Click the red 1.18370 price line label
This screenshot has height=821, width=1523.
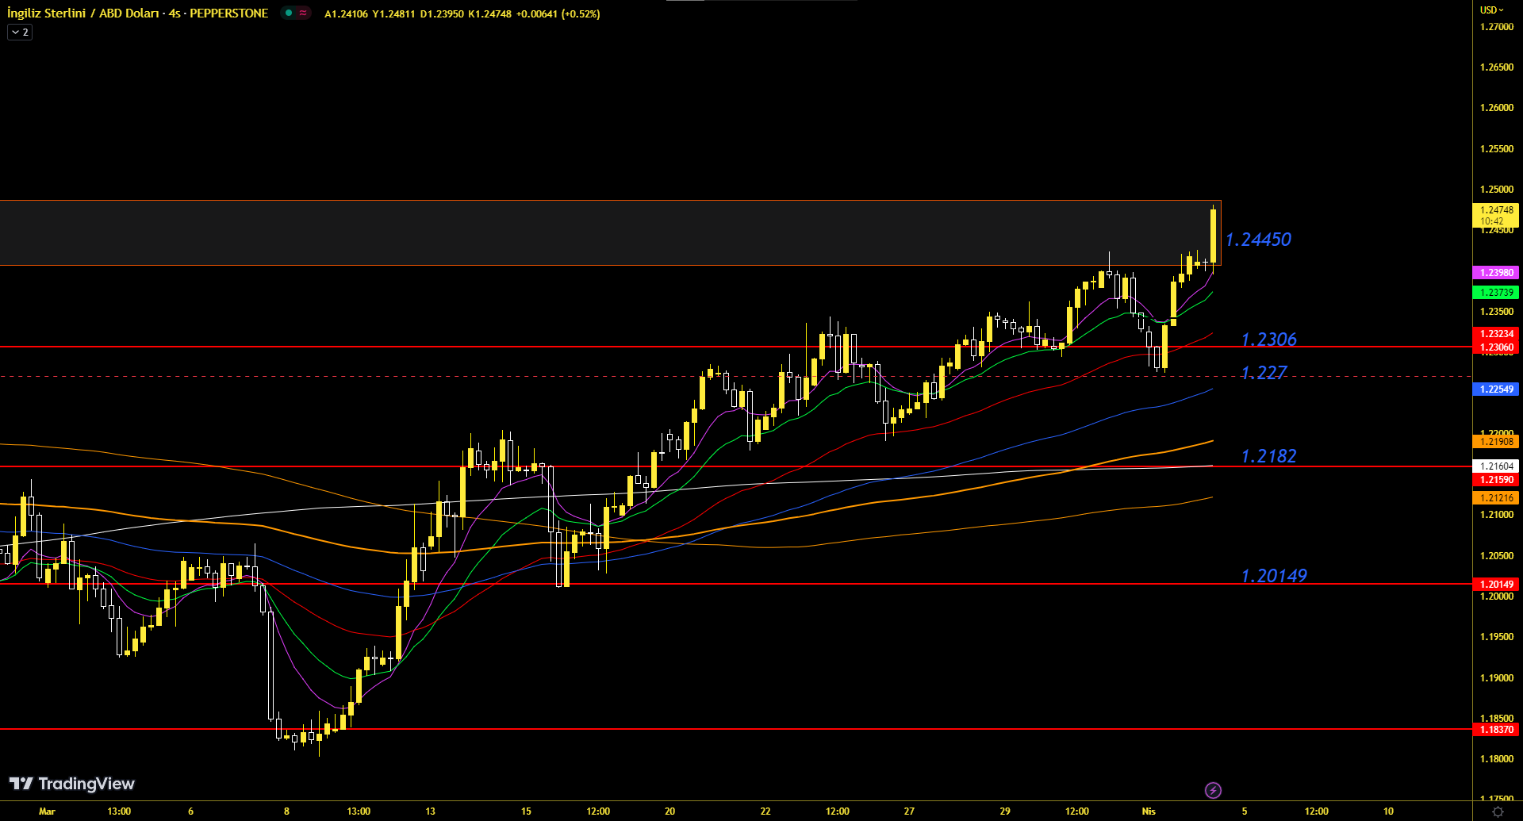(1495, 730)
